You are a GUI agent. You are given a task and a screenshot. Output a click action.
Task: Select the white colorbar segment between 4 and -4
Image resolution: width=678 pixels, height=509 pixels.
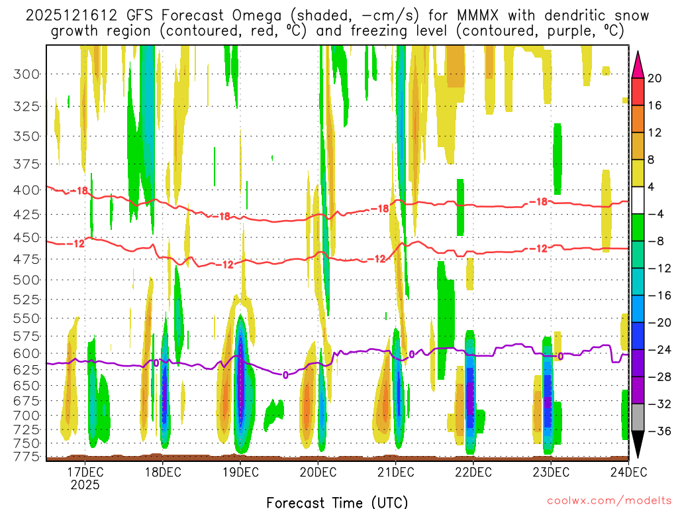tap(638, 200)
